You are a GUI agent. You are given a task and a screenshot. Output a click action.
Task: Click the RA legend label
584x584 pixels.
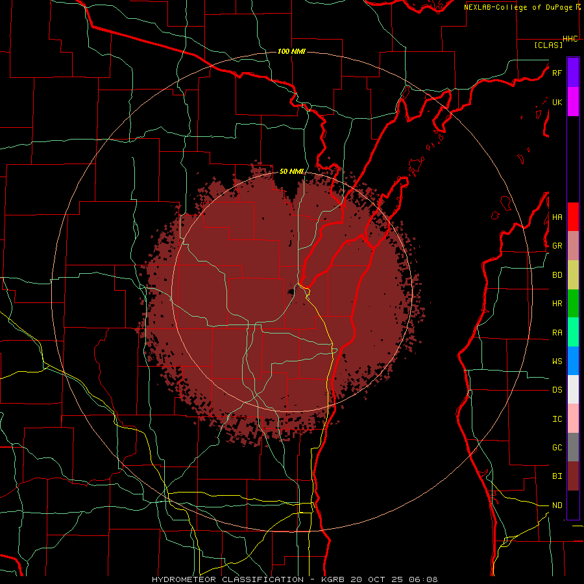tap(557, 332)
